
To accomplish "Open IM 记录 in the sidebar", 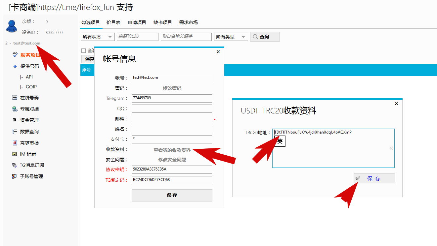I will click(28, 154).
